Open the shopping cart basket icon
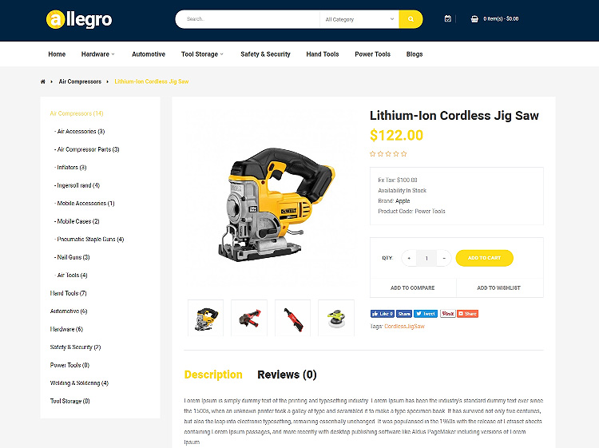This screenshot has height=448, width=599. tap(474, 19)
